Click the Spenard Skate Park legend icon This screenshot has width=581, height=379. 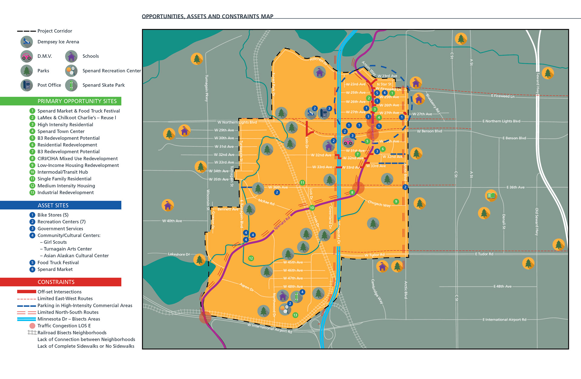(x=71, y=85)
